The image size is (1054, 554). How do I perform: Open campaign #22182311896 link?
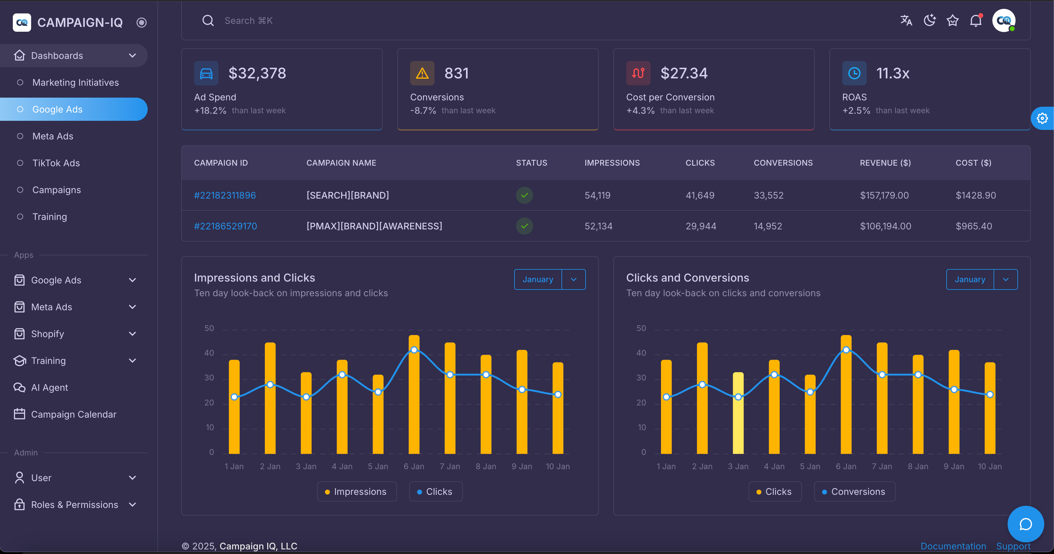pos(225,195)
